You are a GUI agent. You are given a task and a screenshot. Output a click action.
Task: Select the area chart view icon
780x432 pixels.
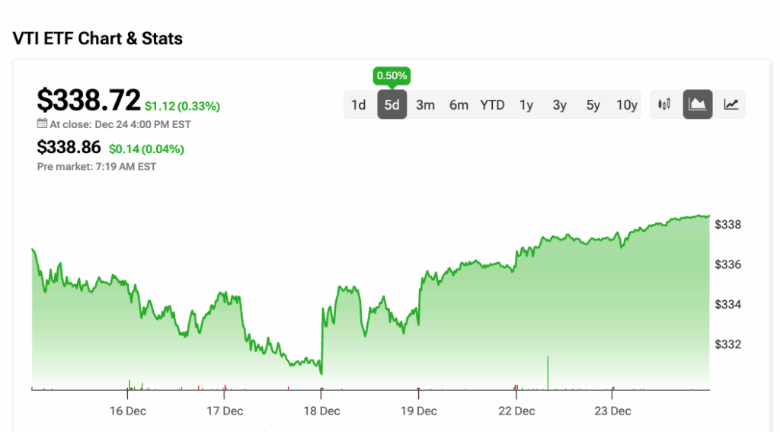click(x=698, y=105)
